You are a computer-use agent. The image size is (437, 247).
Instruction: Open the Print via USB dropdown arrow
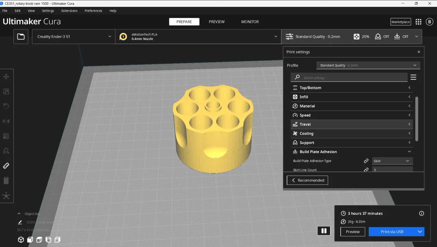click(419, 232)
